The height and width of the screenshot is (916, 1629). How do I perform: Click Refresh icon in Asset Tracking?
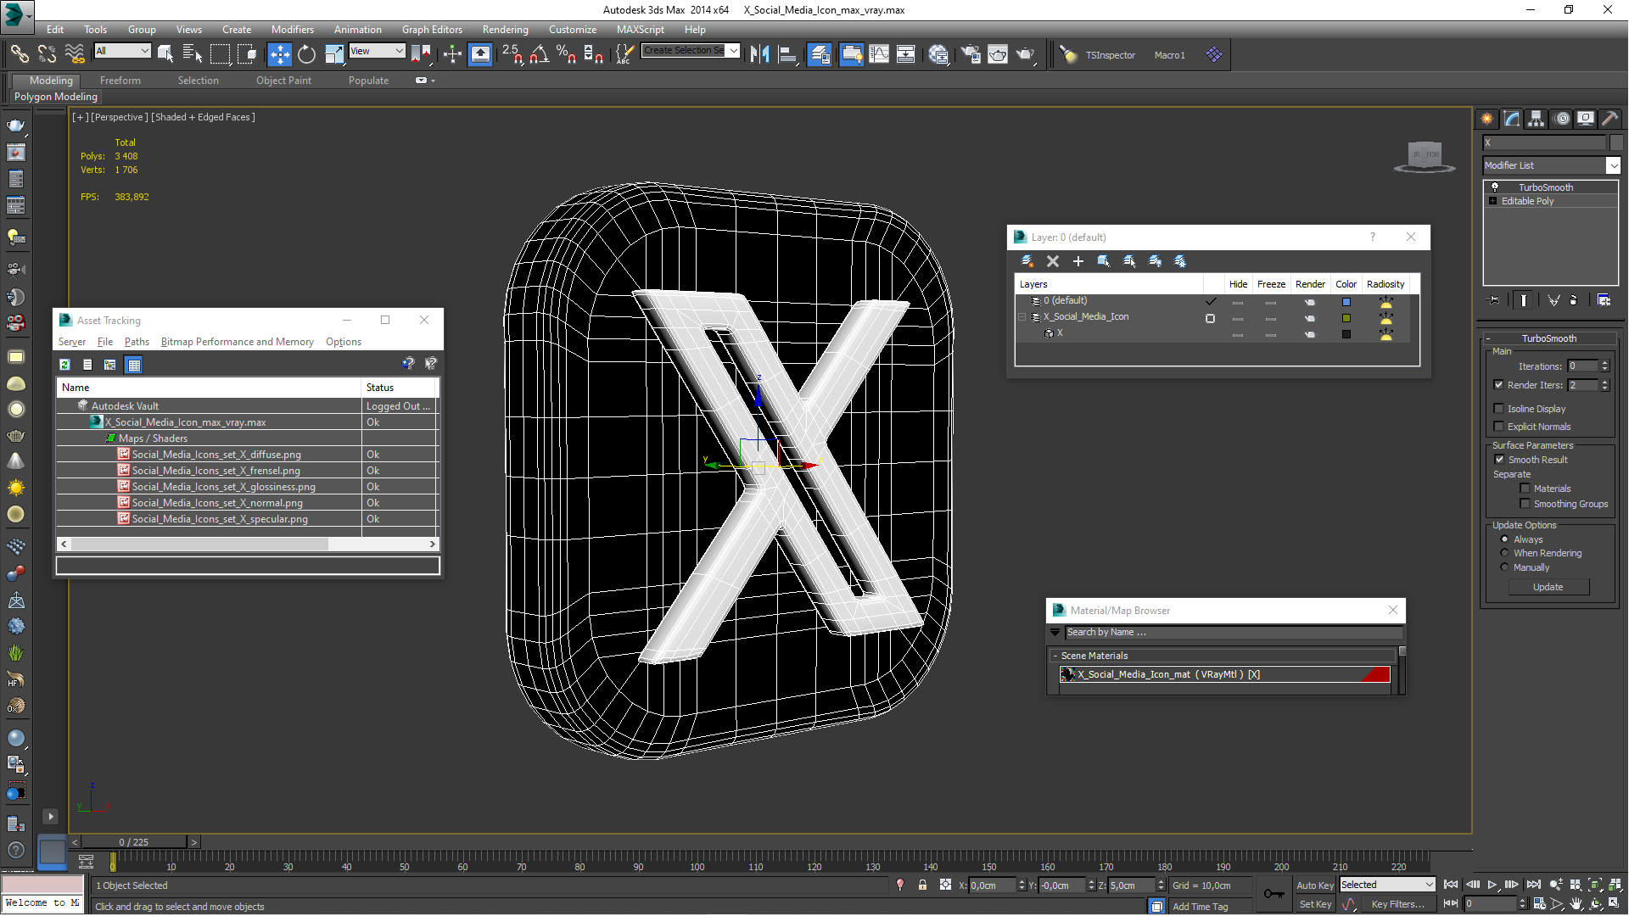[x=64, y=365]
